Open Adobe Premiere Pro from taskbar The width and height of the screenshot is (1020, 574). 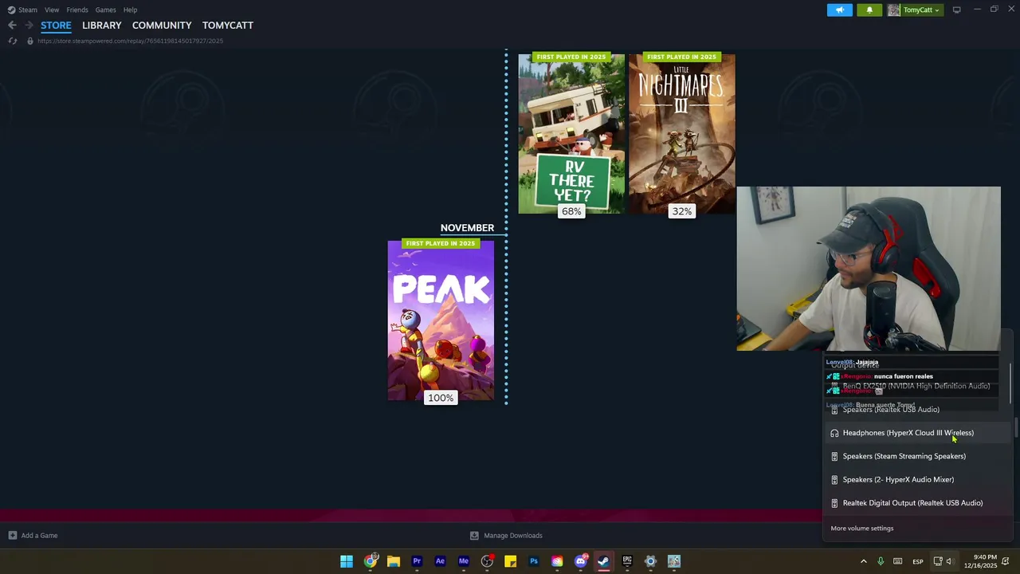417,561
